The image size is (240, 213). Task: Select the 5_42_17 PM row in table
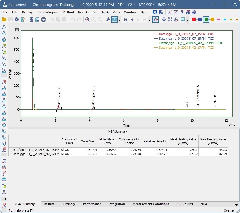[118, 154]
